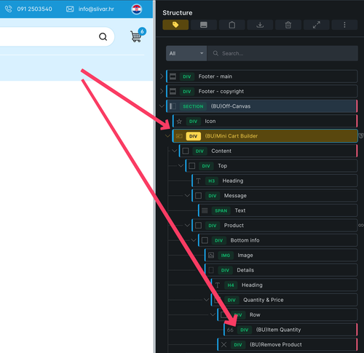The image size is (364, 353).
Task: Click the loop infinity icon on Product row
Action: pyautogui.click(x=361, y=226)
